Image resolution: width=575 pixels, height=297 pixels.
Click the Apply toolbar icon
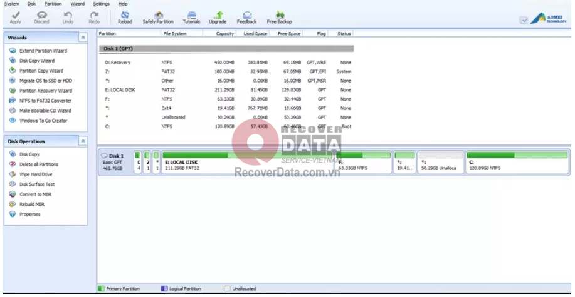click(x=16, y=18)
